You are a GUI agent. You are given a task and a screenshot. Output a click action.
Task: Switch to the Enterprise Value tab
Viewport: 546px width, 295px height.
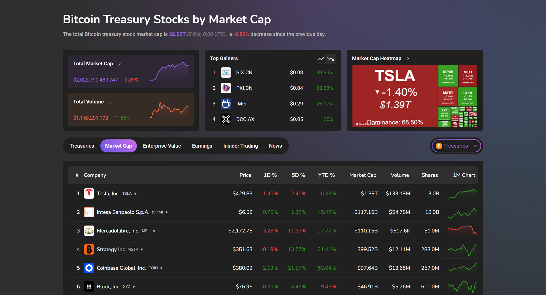(x=162, y=146)
